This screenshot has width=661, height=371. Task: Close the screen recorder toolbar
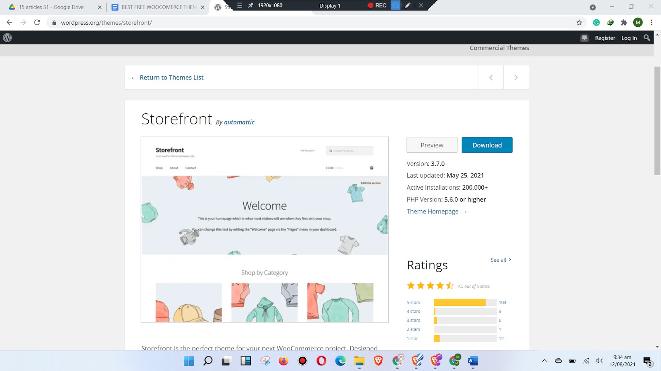tap(421, 5)
